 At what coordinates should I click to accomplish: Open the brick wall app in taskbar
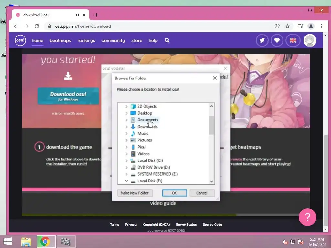coord(66,242)
